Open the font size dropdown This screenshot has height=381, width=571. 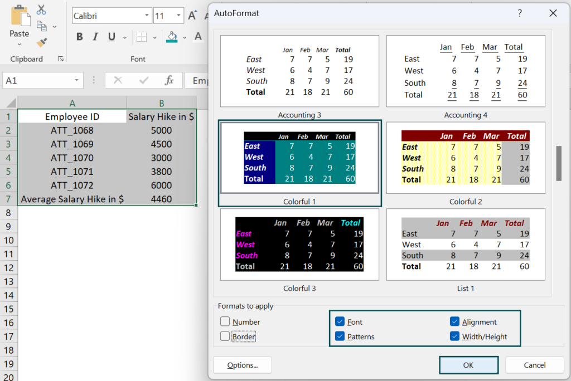point(178,15)
